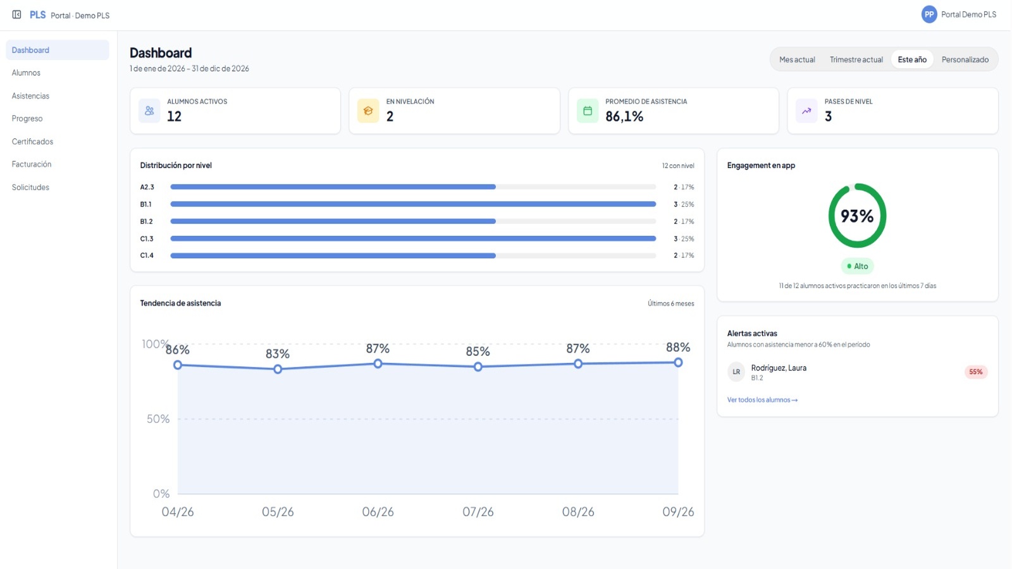This screenshot has height=569, width=1012.
Task: Open Dashboard in the sidebar
Action: click(58, 50)
